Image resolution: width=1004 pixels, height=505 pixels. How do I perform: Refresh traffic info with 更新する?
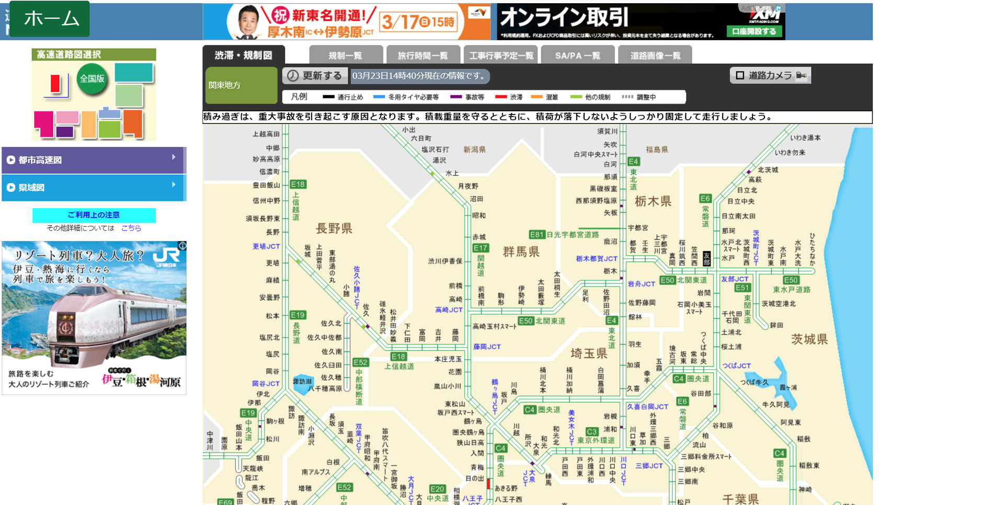[315, 76]
